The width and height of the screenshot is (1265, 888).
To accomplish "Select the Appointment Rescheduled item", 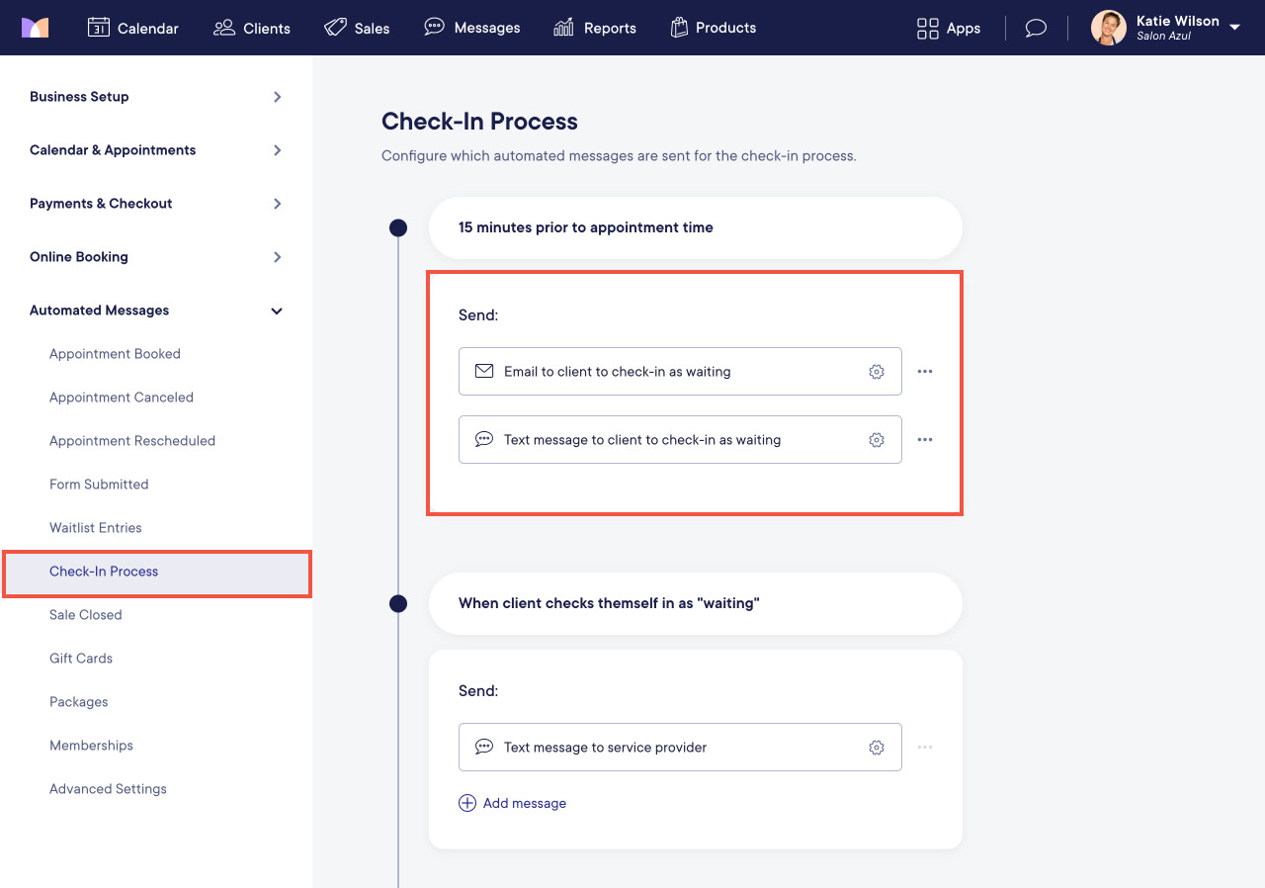I will [132, 441].
